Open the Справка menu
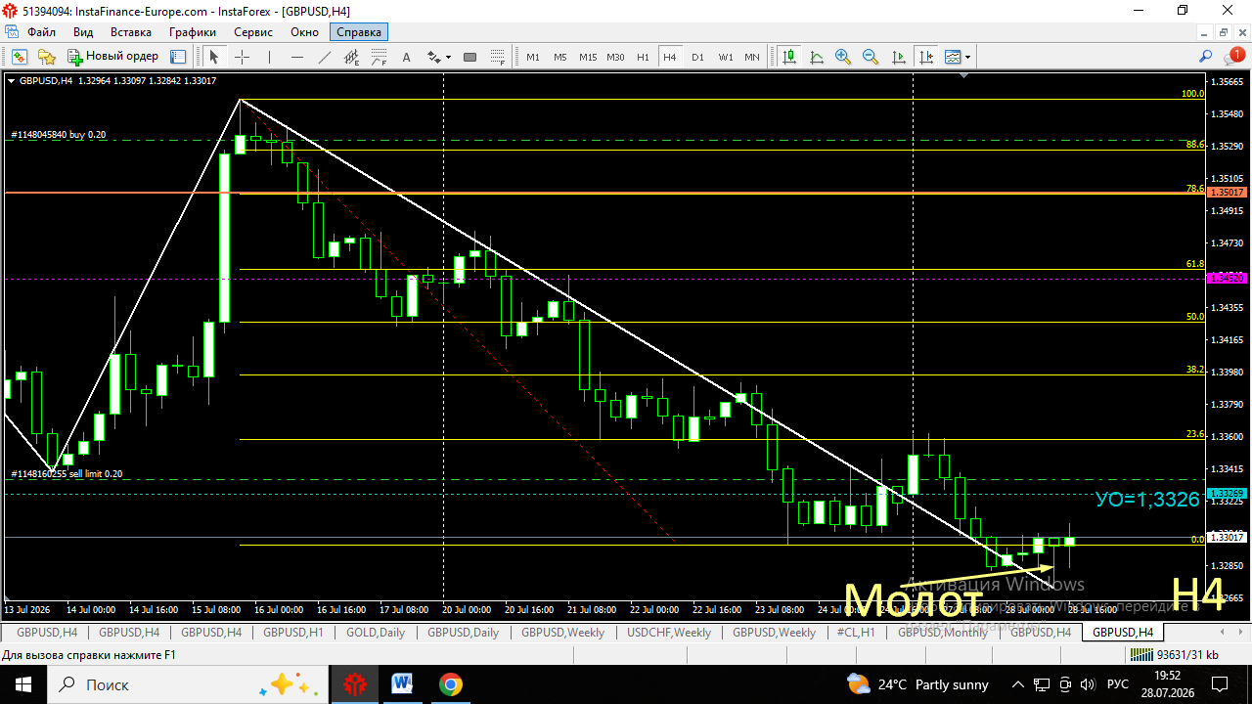This screenshot has width=1252, height=704. pyautogui.click(x=359, y=32)
